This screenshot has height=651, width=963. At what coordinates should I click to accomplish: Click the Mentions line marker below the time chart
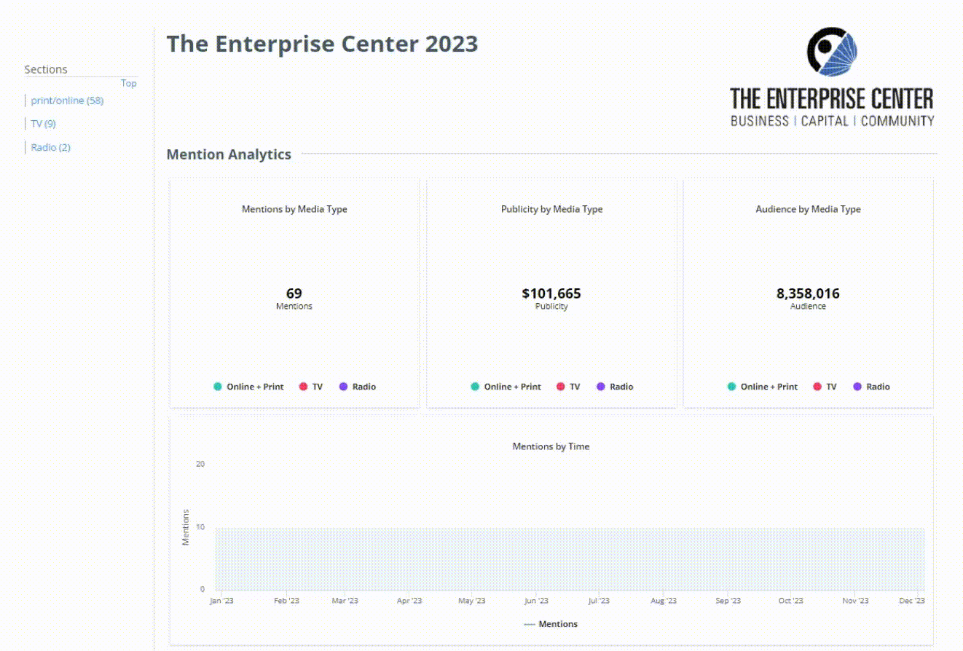point(530,624)
